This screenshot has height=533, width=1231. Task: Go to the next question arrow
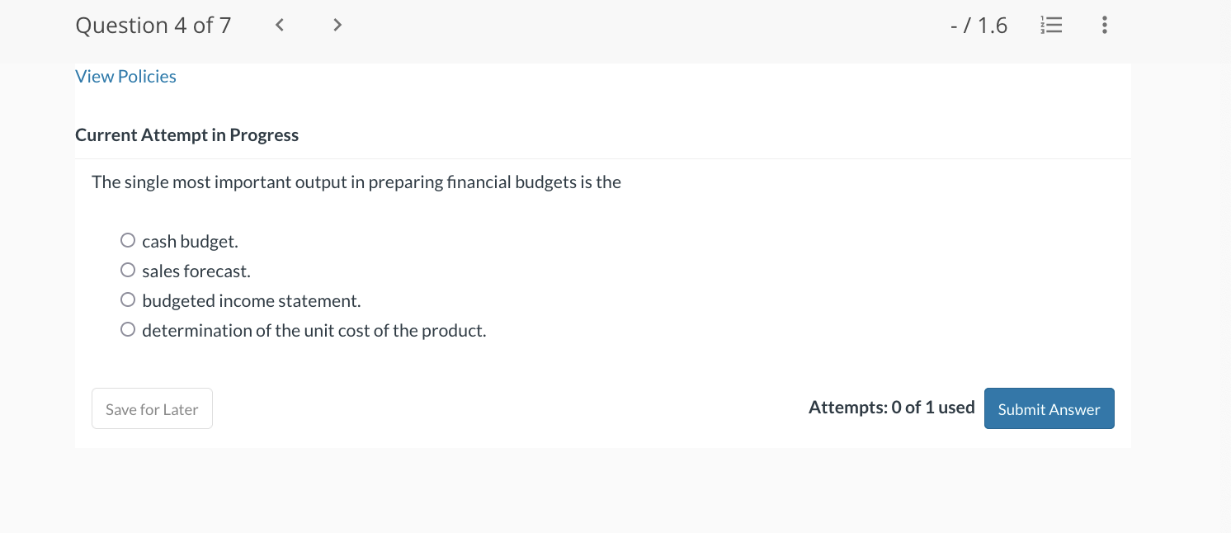click(x=337, y=26)
